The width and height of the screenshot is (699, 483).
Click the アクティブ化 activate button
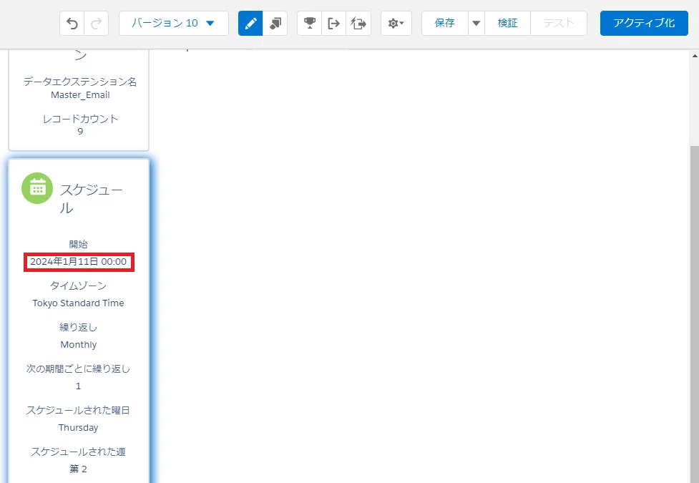click(644, 23)
